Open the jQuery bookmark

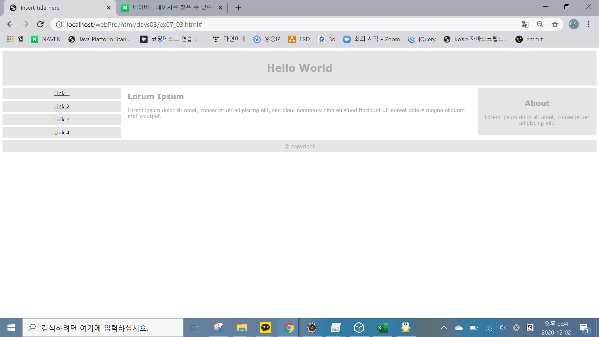pos(421,39)
